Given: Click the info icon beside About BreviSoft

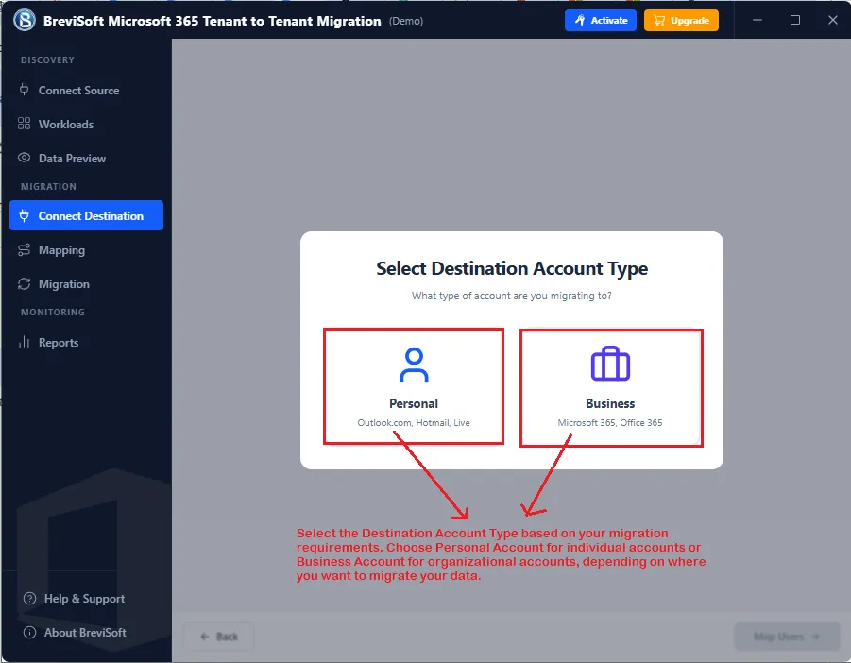Looking at the screenshot, I should point(30,633).
